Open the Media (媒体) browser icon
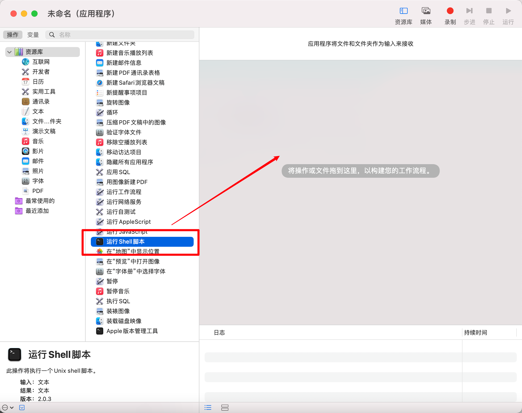 coord(426,11)
